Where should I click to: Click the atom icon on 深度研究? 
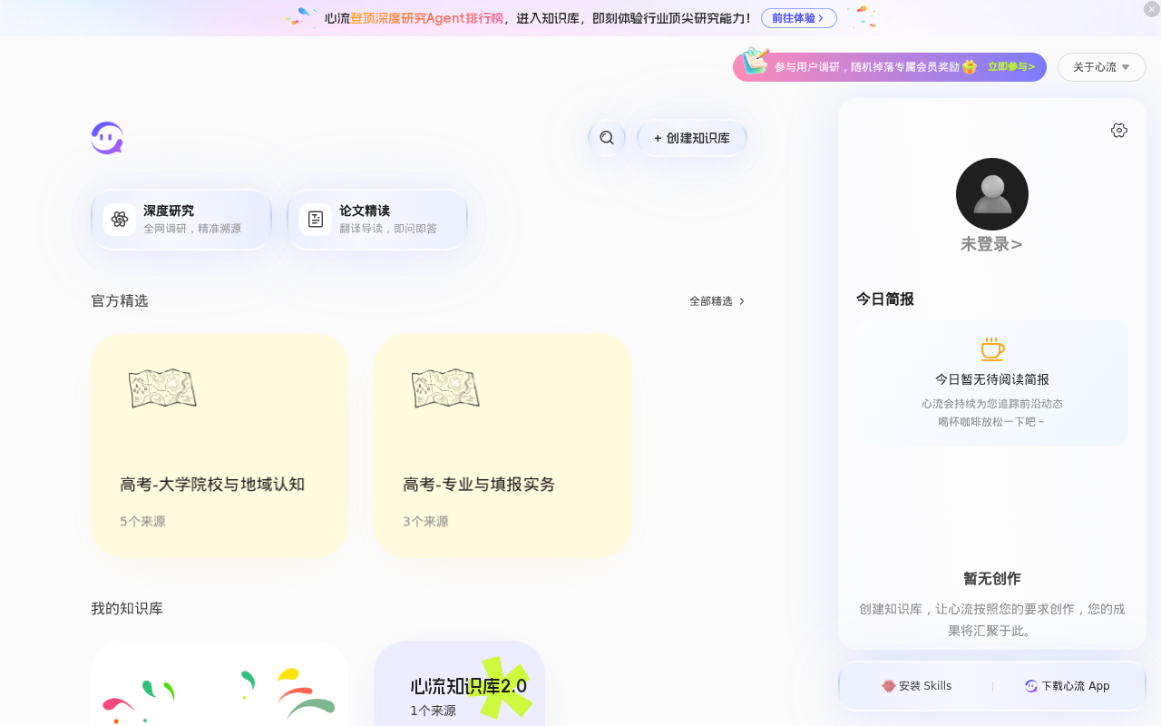click(120, 220)
